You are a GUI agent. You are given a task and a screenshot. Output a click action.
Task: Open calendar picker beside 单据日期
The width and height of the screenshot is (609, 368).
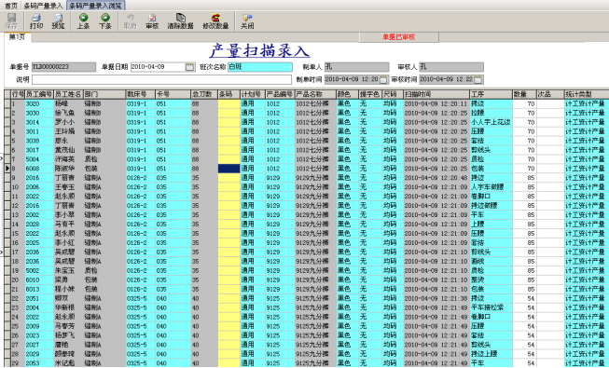(189, 67)
